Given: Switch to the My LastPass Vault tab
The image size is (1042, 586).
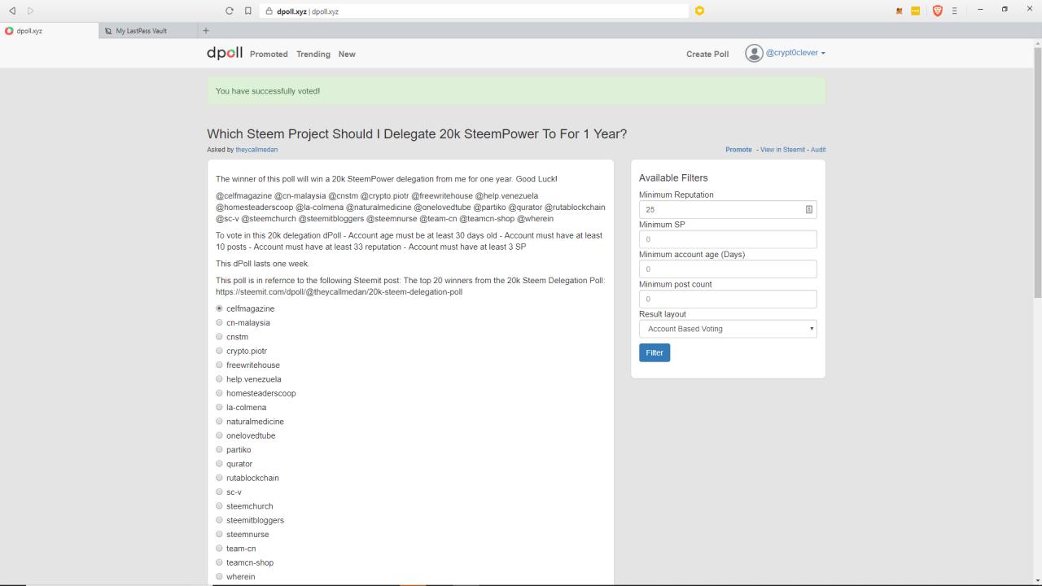Looking at the screenshot, I should [x=147, y=31].
